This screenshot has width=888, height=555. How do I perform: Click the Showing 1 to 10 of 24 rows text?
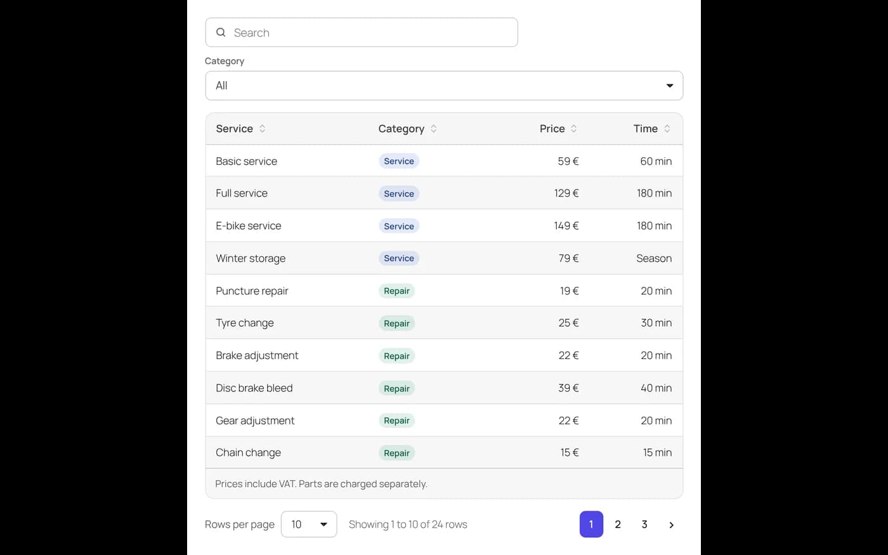[408, 525]
